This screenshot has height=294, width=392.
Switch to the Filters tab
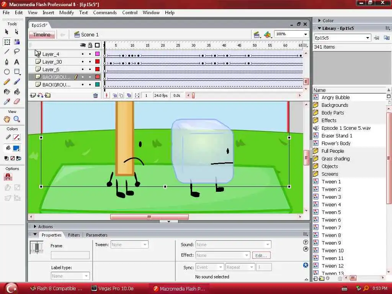[x=74, y=235]
